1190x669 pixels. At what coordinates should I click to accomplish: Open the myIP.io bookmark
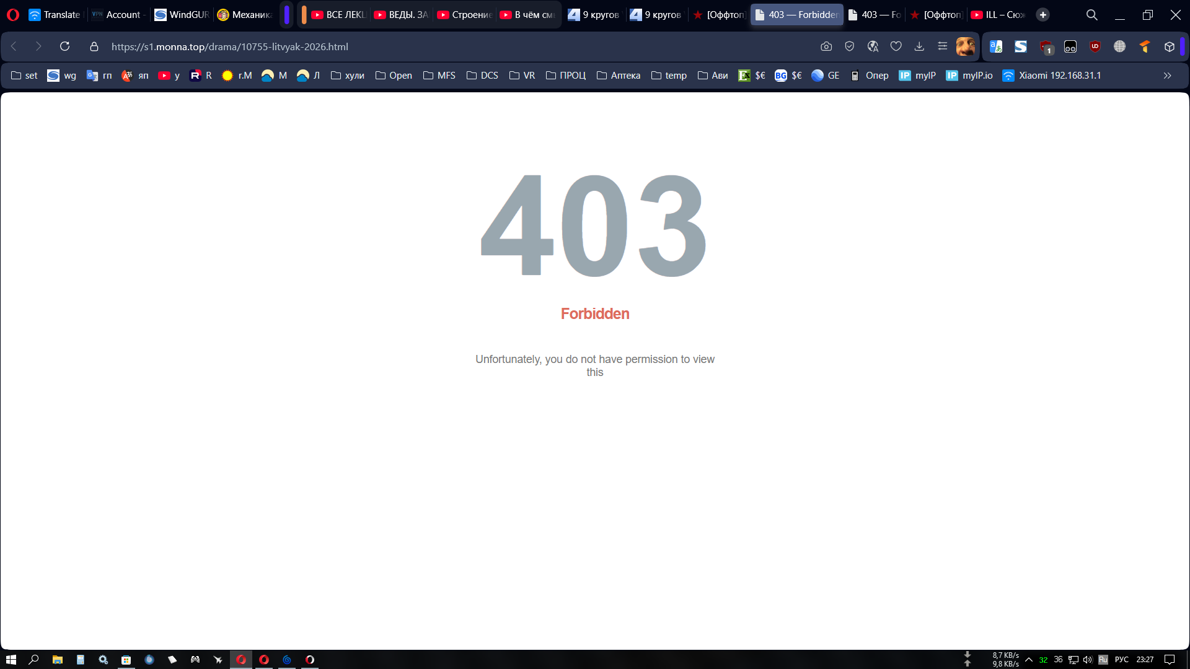pos(969,76)
